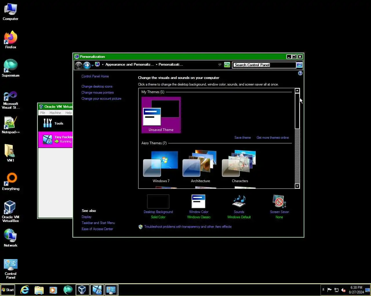
Task: Click the theme list scroll down arrow
Action: click(297, 186)
